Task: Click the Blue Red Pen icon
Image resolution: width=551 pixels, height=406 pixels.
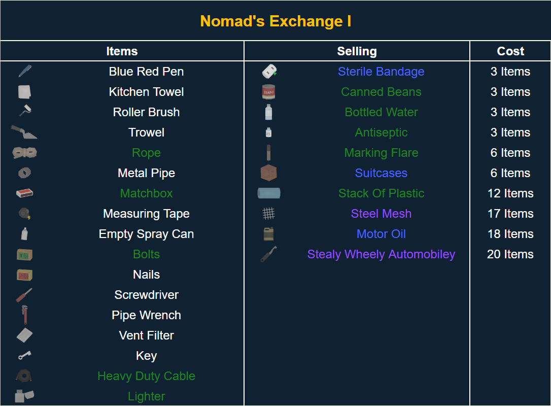Action: point(24,71)
